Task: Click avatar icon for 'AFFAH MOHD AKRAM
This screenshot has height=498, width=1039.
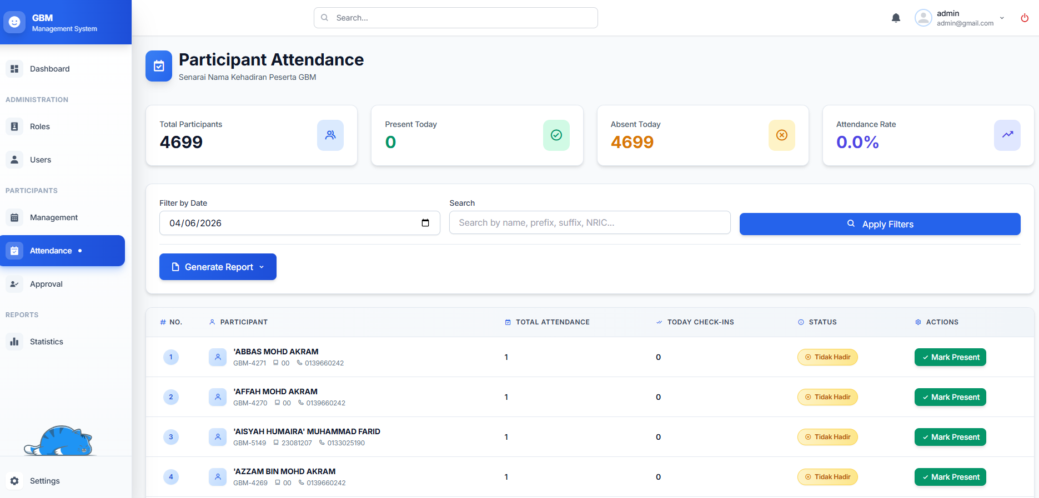Action: [x=218, y=397]
